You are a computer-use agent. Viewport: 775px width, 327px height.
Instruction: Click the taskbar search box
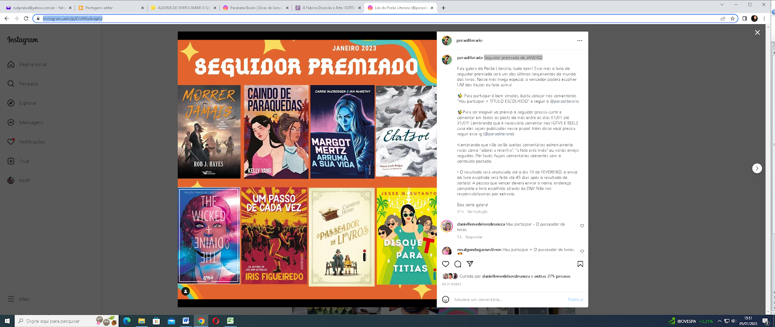(x=66, y=321)
